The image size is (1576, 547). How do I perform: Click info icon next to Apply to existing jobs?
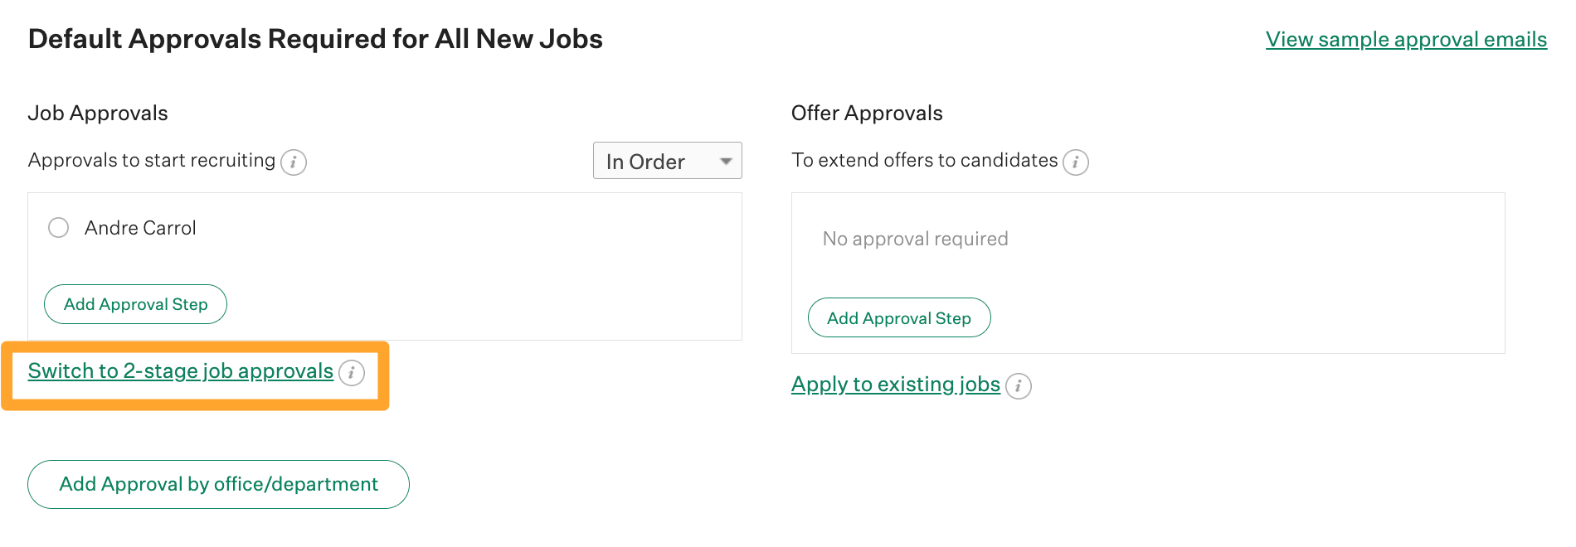[1019, 386]
